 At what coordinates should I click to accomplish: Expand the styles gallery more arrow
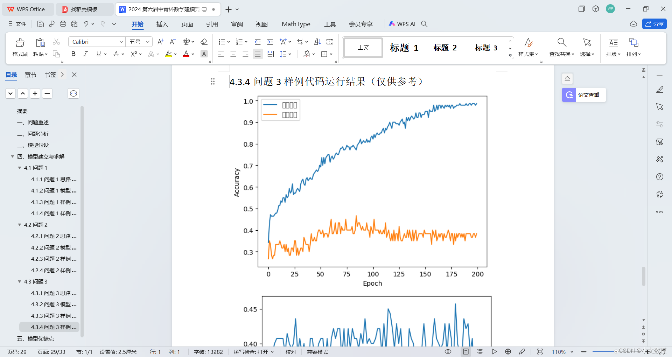[x=510, y=55]
